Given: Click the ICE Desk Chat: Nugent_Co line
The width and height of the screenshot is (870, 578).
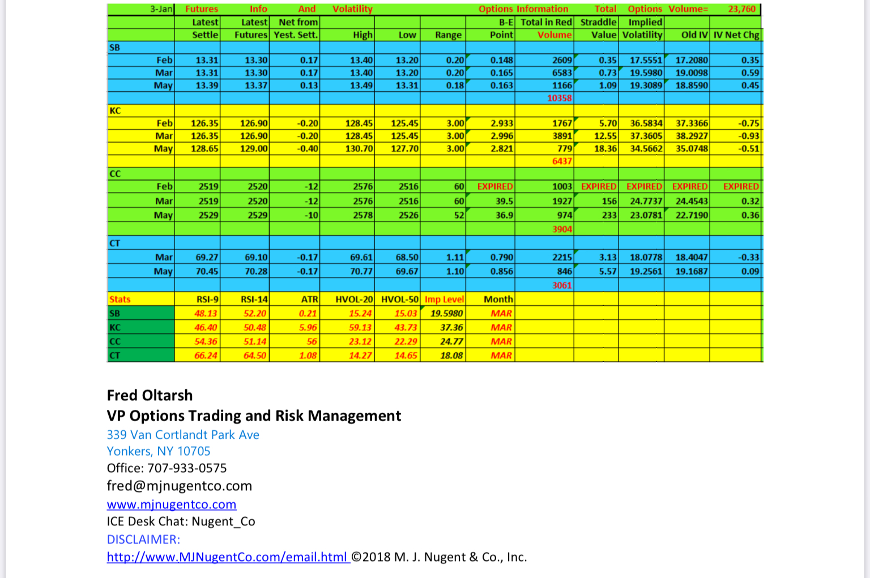Looking at the screenshot, I should click(181, 521).
